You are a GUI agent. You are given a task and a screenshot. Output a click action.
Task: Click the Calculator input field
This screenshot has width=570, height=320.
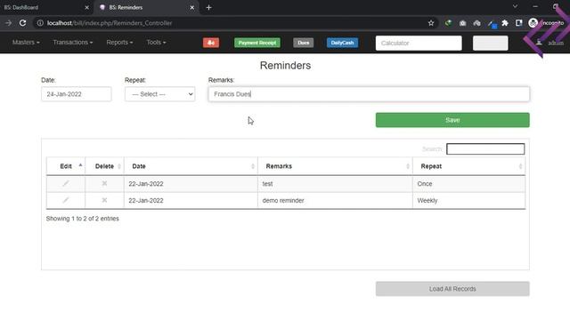coord(419,43)
